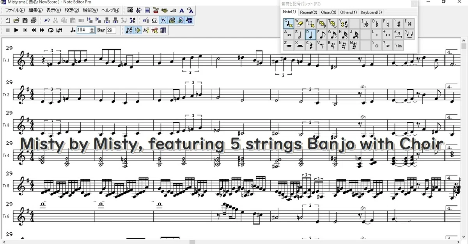Image resolution: width=468 pixels, height=244 pixels.
Task: Open the ヘルプ(H) menu
Action: (x=110, y=10)
